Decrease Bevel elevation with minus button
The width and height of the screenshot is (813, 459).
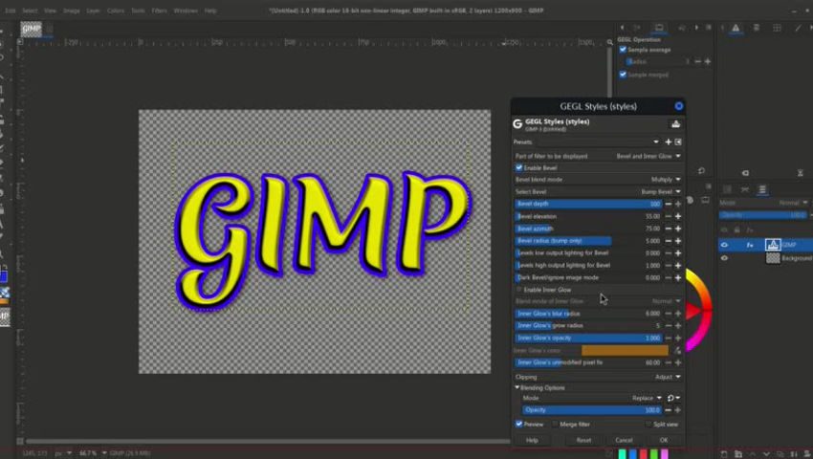tap(668, 216)
